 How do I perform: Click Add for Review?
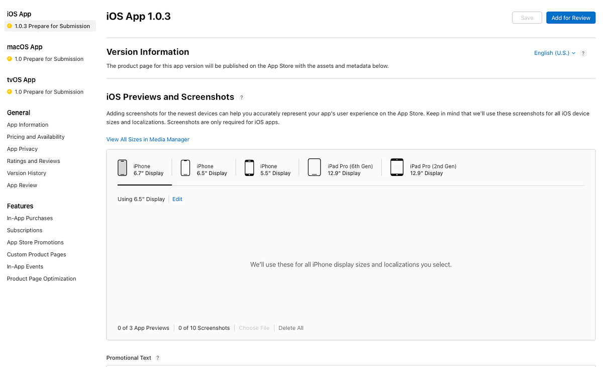pos(571,17)
